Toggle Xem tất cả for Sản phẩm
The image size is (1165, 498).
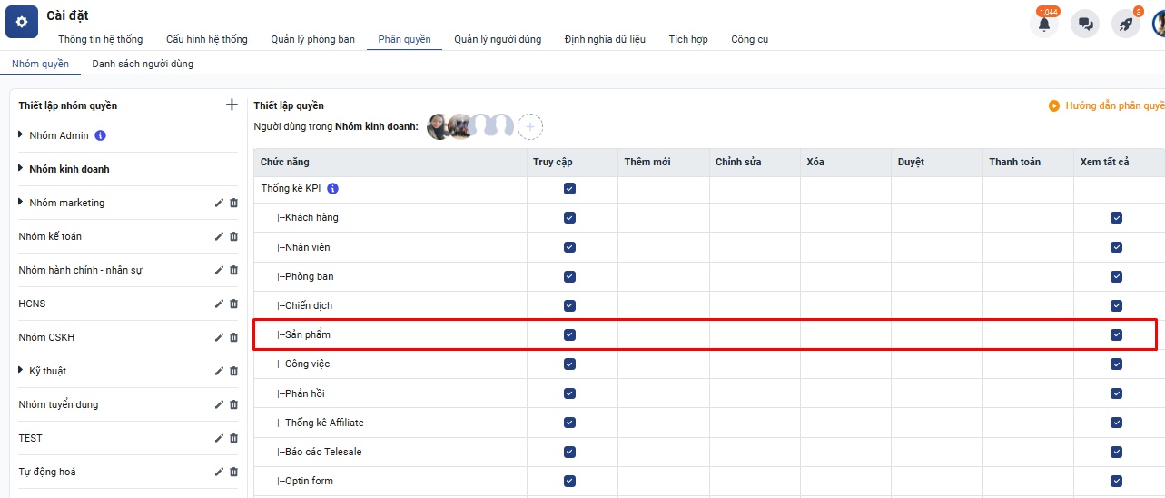pos(1116,334)
